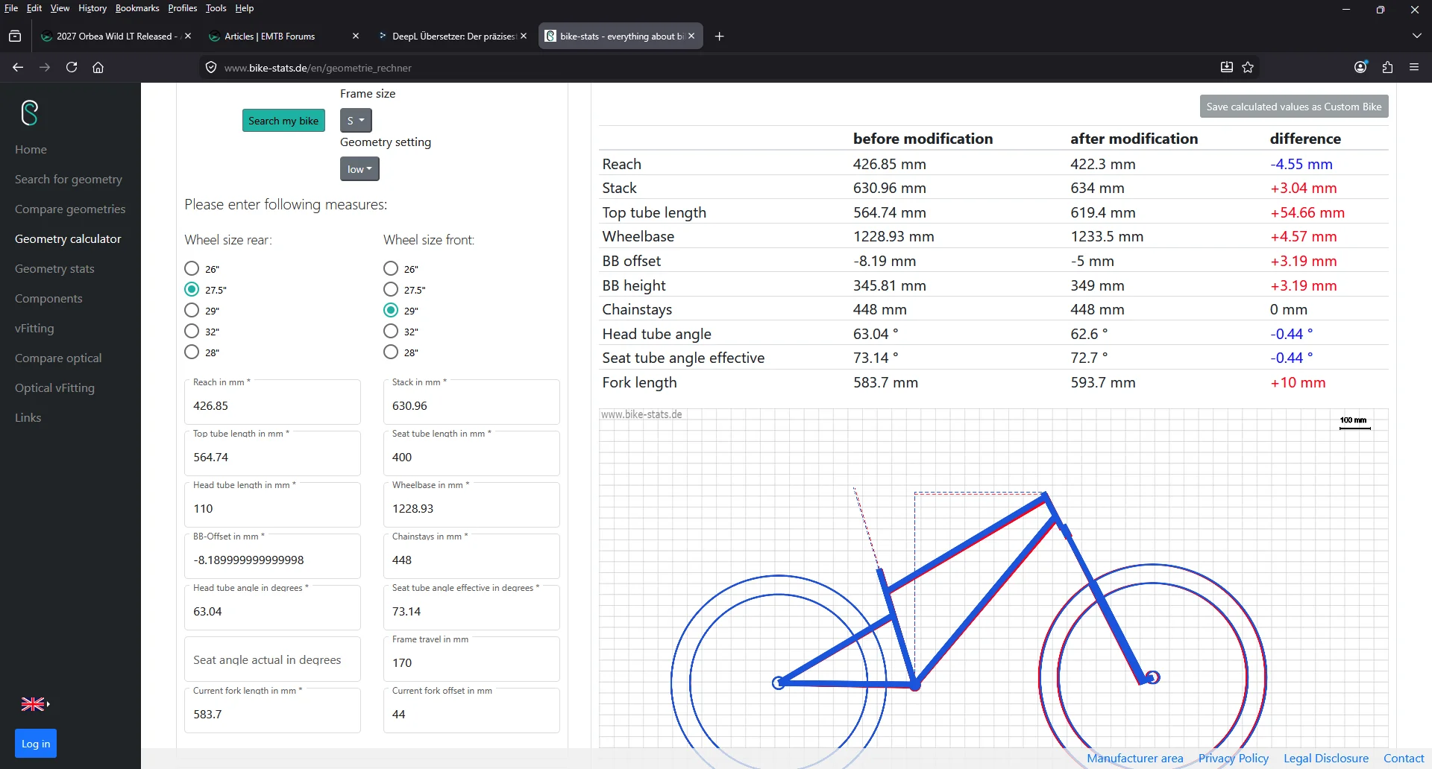
Task: Click the site security shield icon
Action: coord(211,67)
